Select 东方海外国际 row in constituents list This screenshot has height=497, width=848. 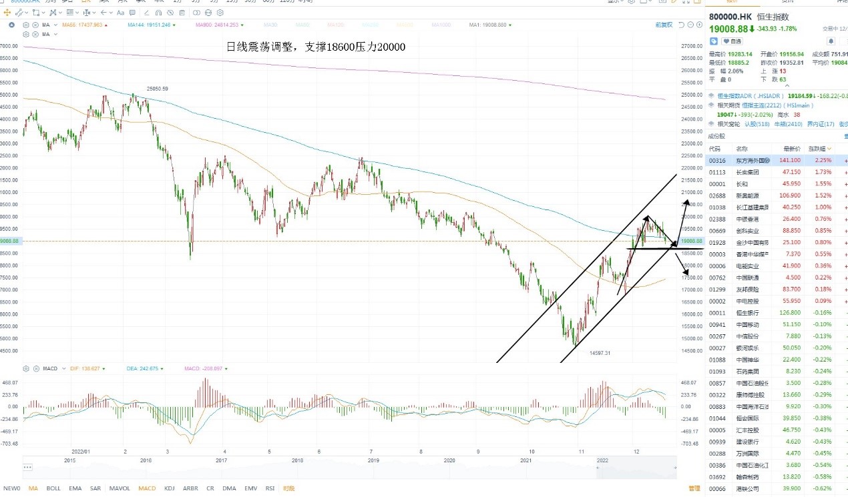click(x=777, y=160)
